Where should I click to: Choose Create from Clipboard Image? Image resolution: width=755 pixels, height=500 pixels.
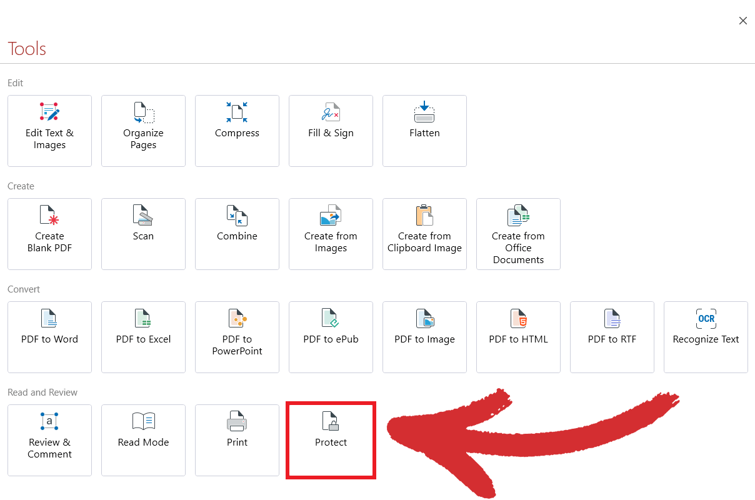(x=424, y=234)
